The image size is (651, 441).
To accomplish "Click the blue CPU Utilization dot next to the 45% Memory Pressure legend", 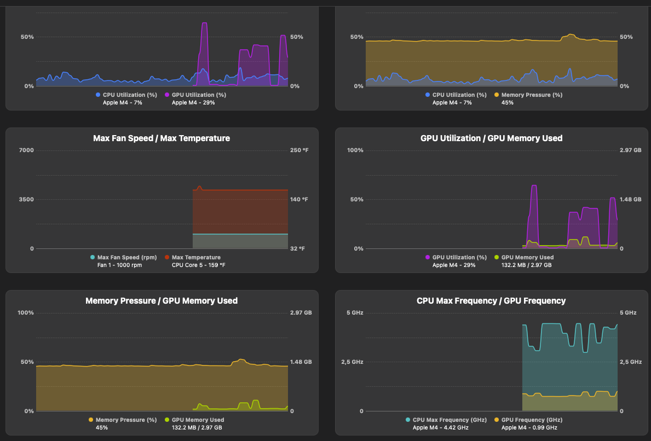I will (428, 95).
